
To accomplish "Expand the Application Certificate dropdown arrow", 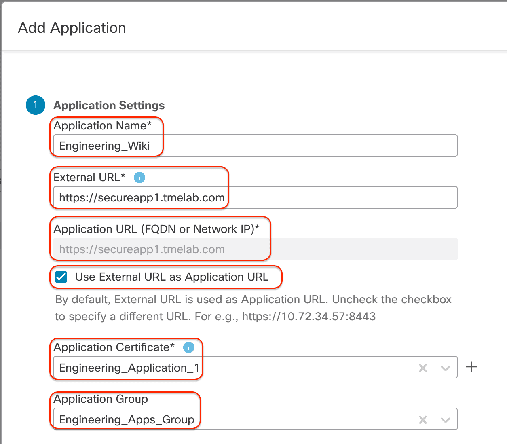I will (x=446, y=368).
